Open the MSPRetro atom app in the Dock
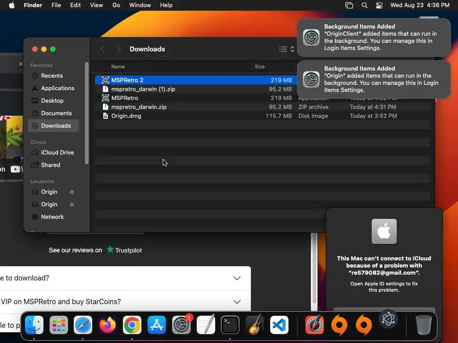Image resolution: width=458 pixels, height=343 pixels. (388, 319)
